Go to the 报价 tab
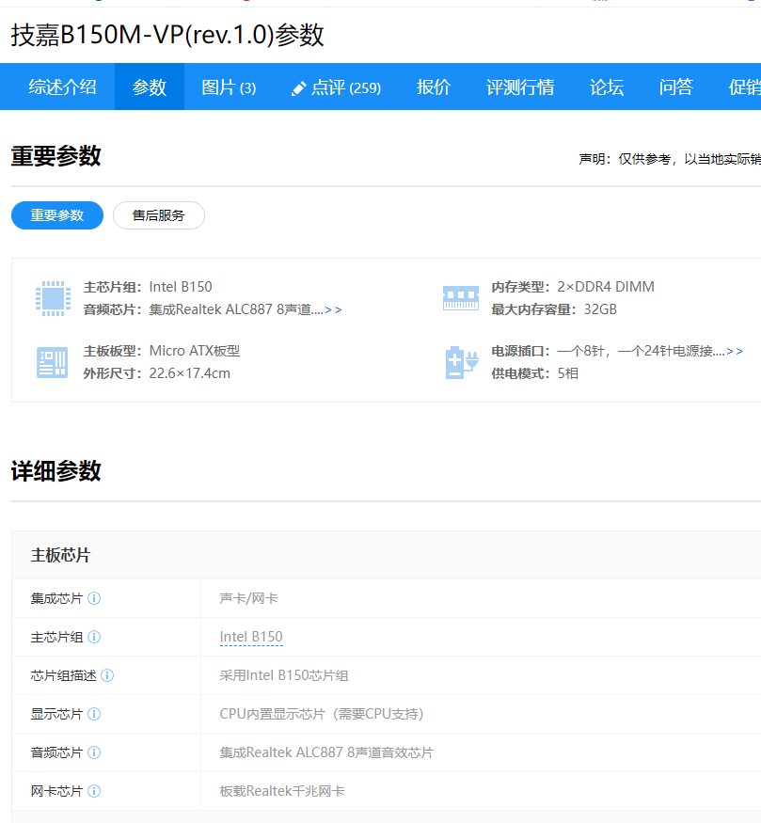The image size is (761, 823). (434, 87)
